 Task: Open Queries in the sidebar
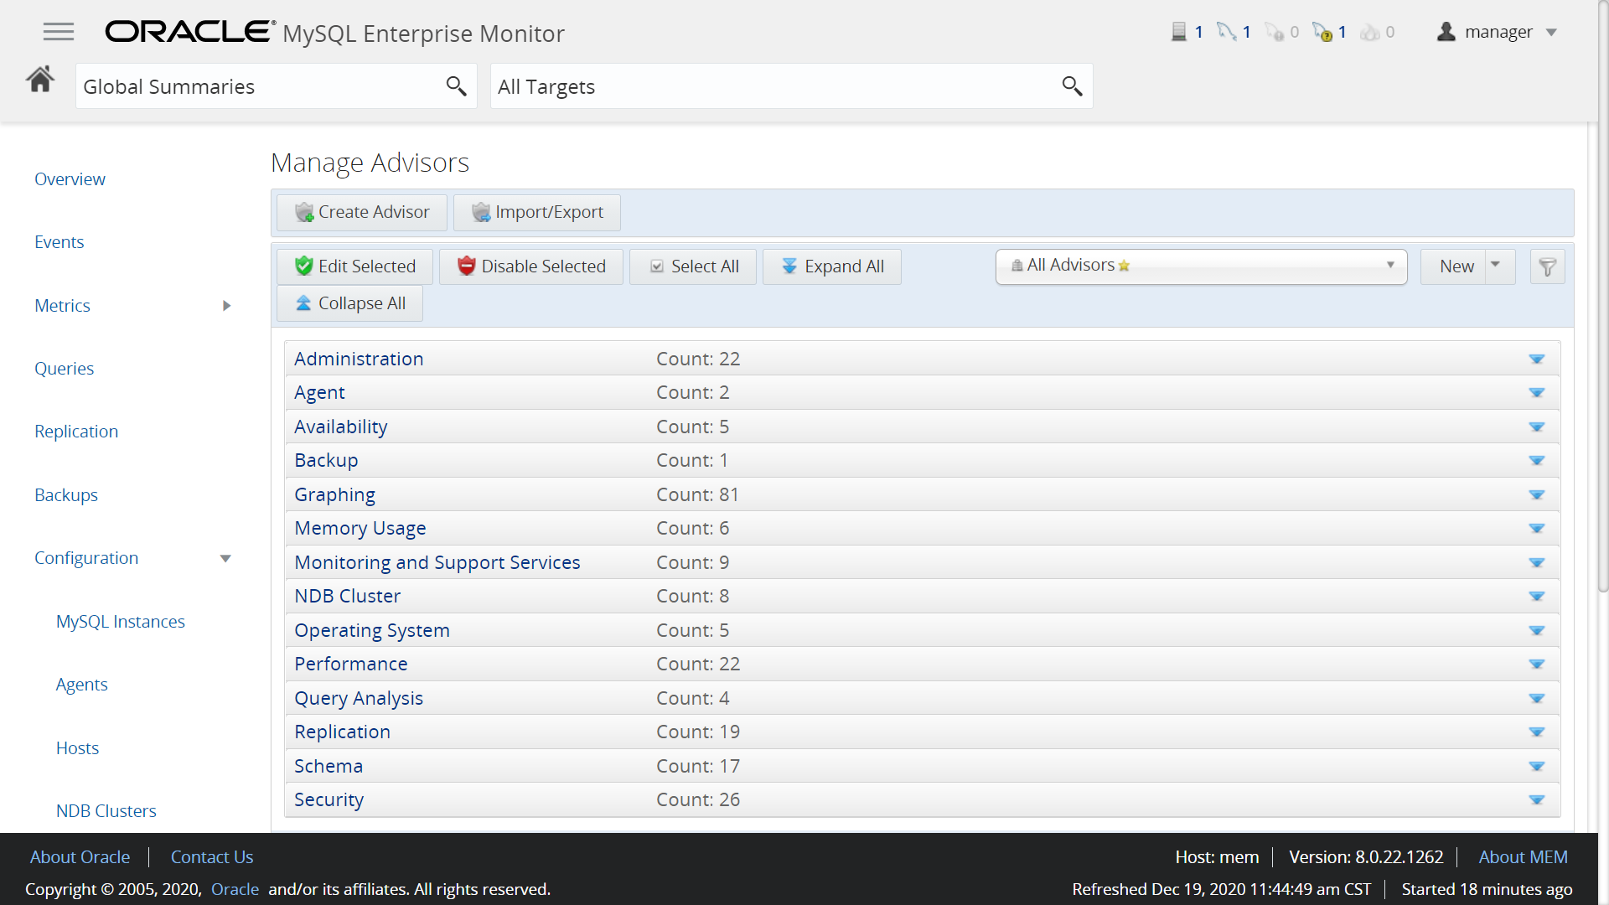pyautogui.click(x=64, y=369)
